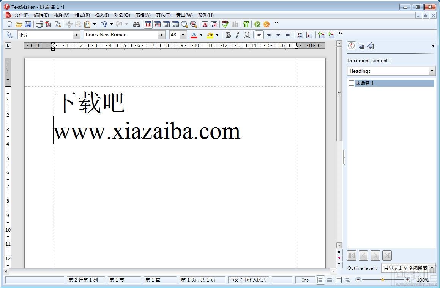Launch Presentations with the orange S icon
This screenshot has height=288, width=440.
pyautogui.click(x=266, y=24)
